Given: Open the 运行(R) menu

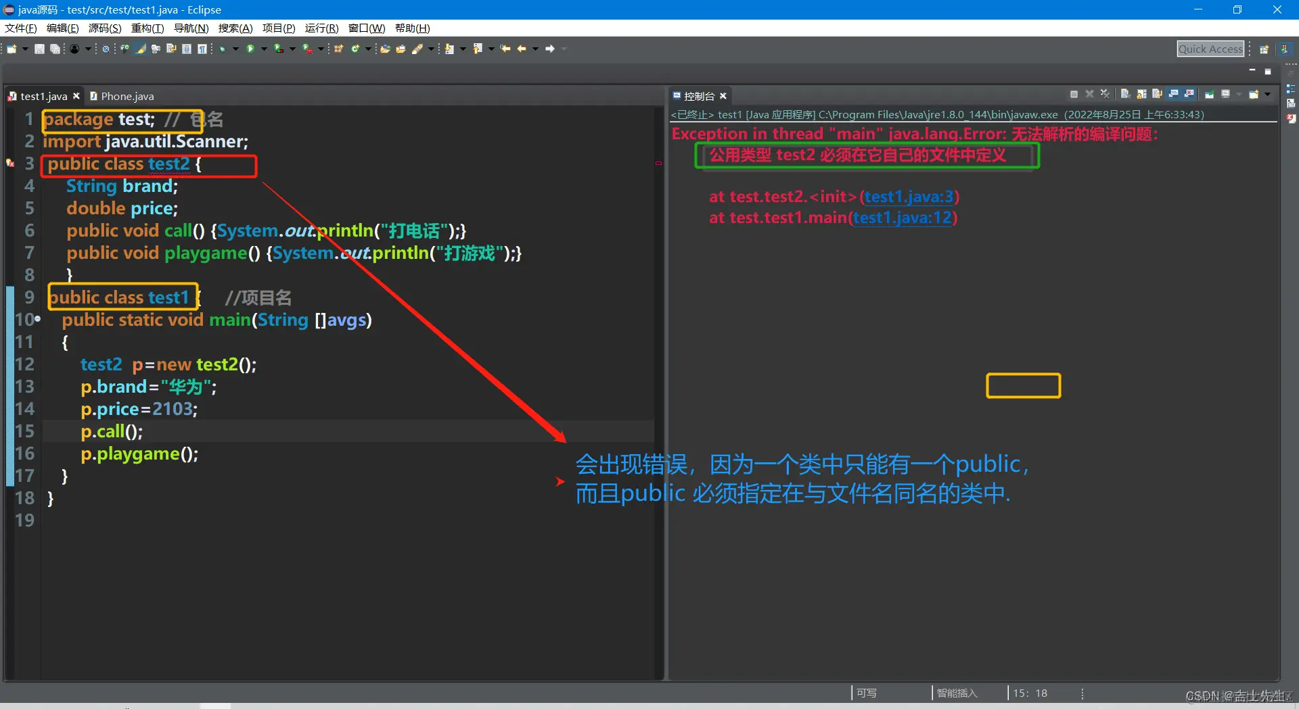Looking at the screenshot, I should tap(321, 28).
